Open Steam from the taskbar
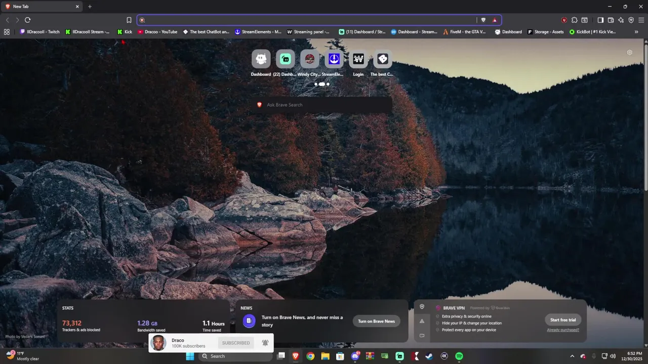Viewport: 648px width, 364px height. (429, 356)
